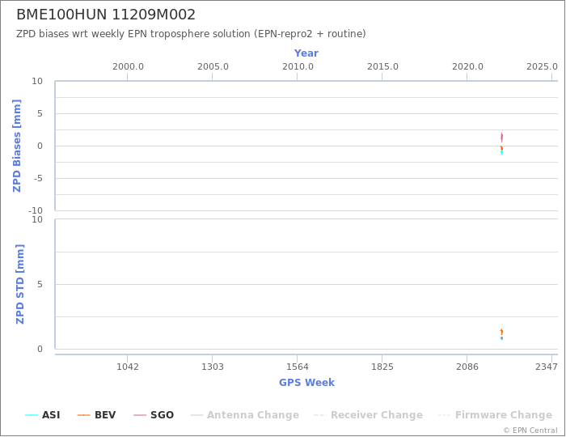
Task: Toggle the BEV series in legend
Action: tap(97, 415)
